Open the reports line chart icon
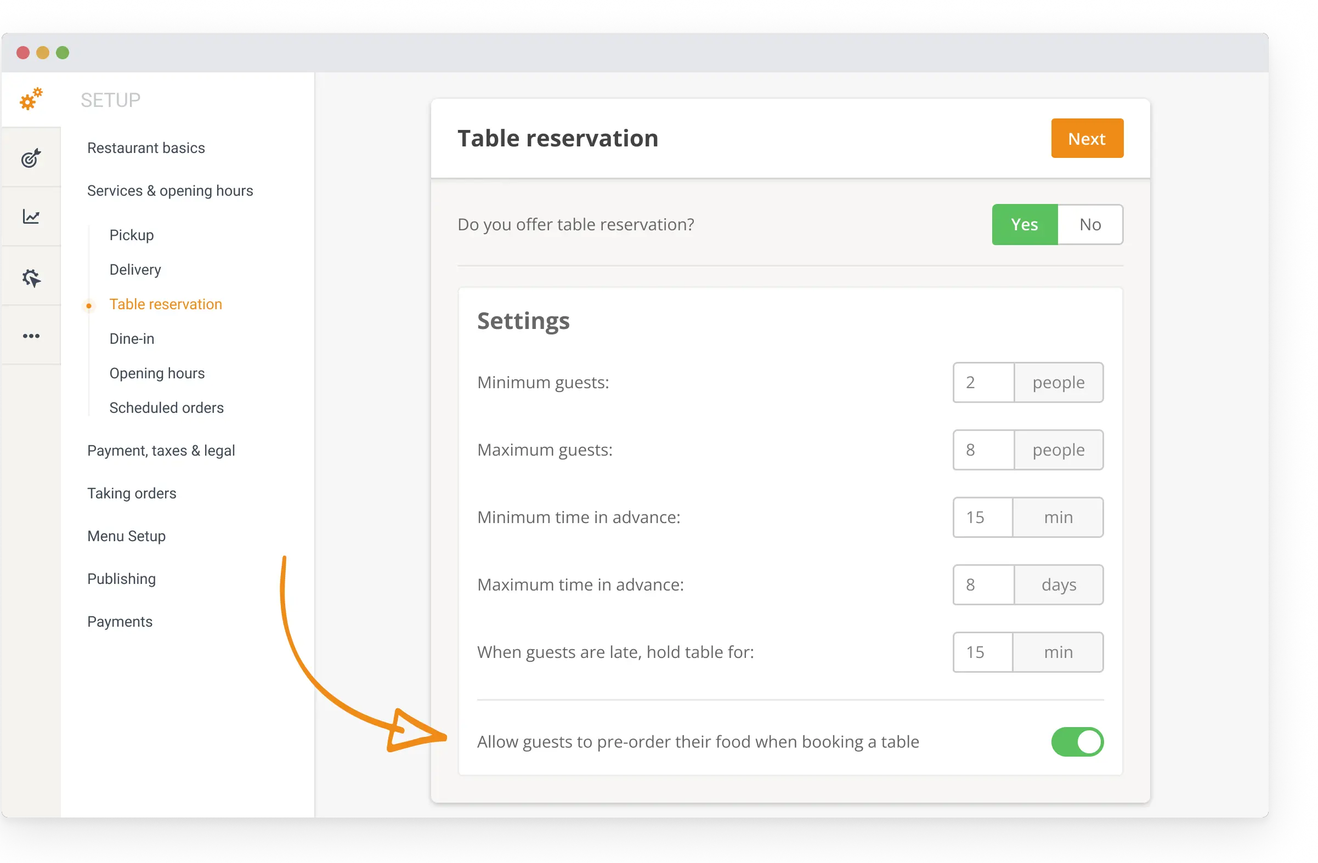Image resolution: width=1318 pixels, height=863 pixels. coord(31,217)
